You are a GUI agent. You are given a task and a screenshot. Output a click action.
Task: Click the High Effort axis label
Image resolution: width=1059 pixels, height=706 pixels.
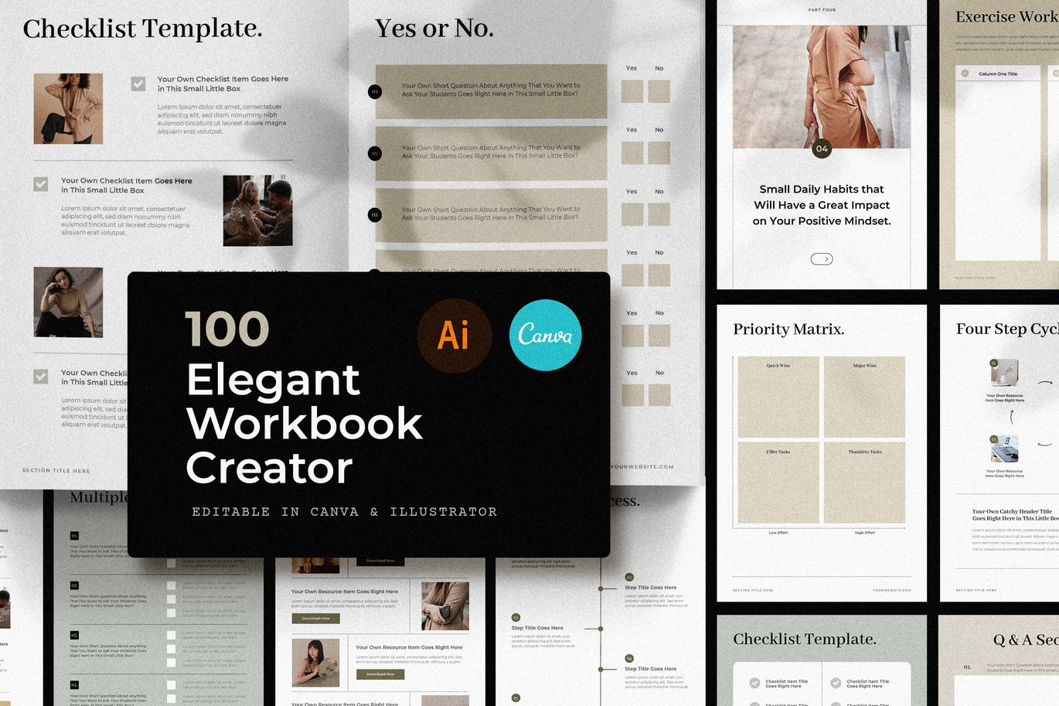pyautogui.click(x=865, y=533)
